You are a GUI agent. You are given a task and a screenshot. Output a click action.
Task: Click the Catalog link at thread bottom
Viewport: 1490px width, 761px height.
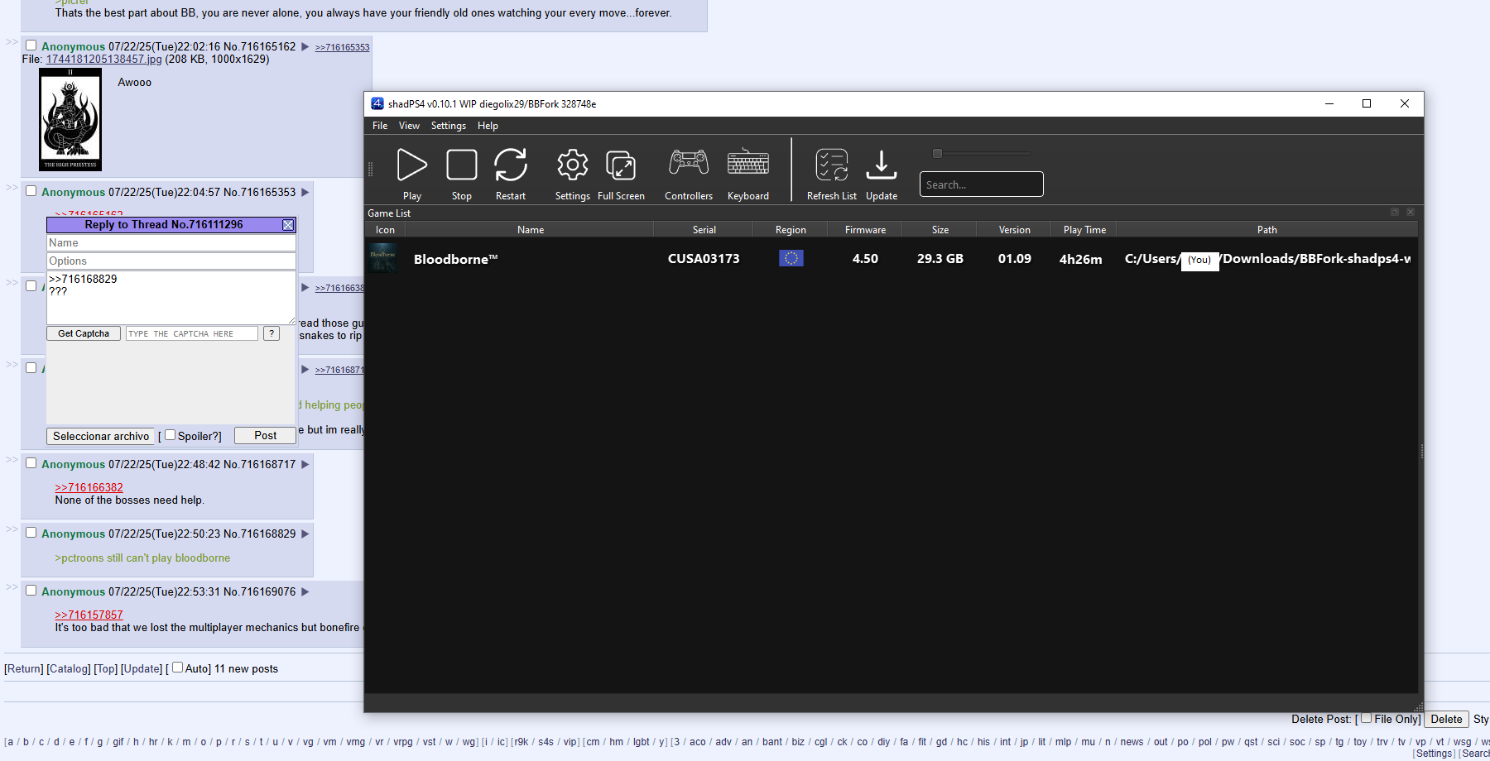pyautogui.click(x=69, y=668)
